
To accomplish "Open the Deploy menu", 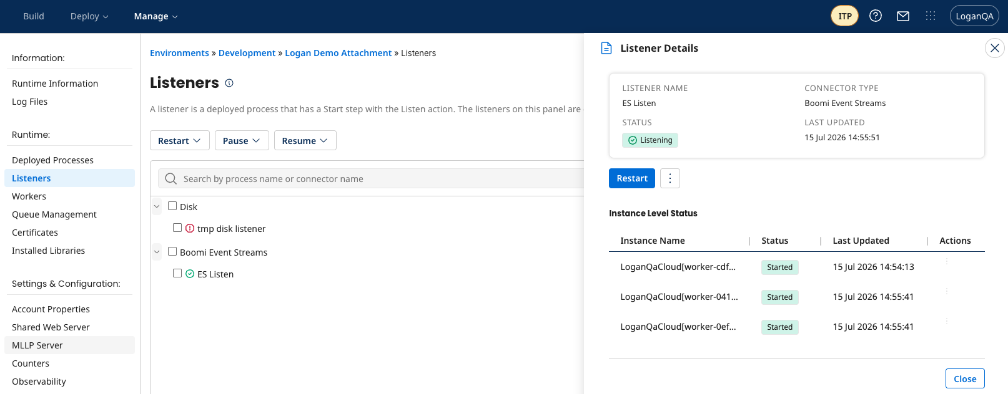I will (89, 16).
